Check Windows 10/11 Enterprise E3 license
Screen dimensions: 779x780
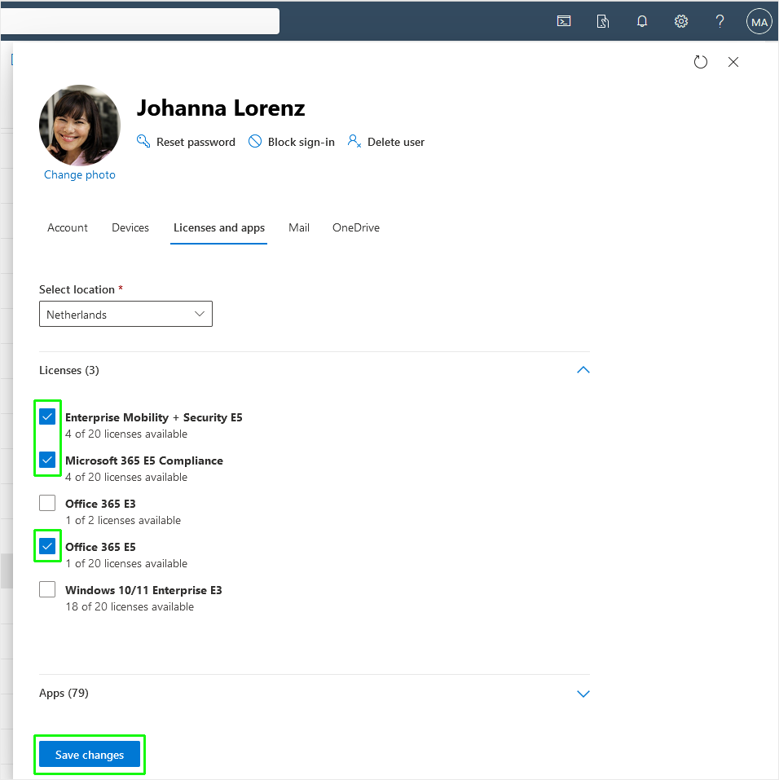pyautogui.click(x=47, y=589)
